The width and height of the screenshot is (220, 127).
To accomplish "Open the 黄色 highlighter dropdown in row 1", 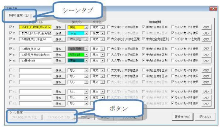I will (86, 27).
